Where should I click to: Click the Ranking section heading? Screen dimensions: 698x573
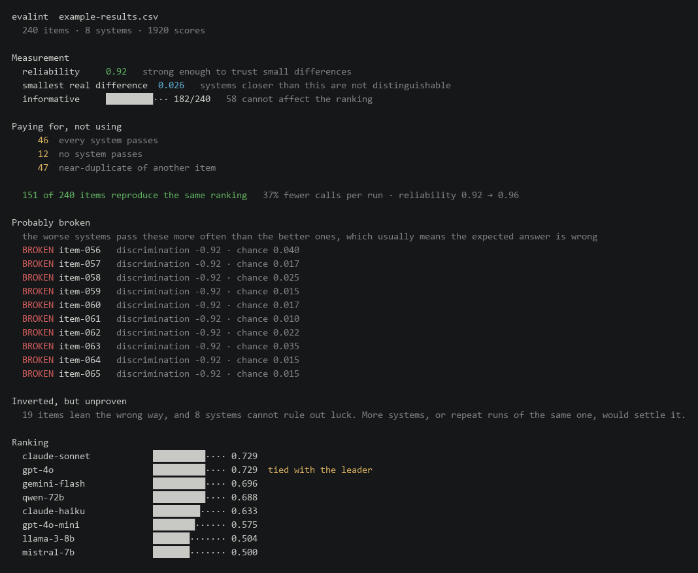coord(30,442)
